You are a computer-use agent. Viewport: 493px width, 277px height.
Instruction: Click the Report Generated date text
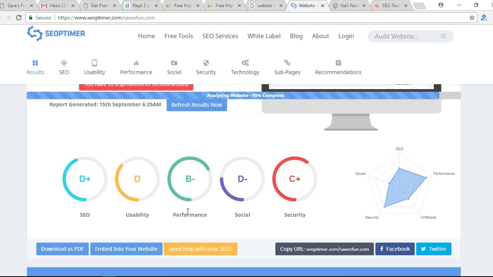pyautogui.click(x=105, y=104)
